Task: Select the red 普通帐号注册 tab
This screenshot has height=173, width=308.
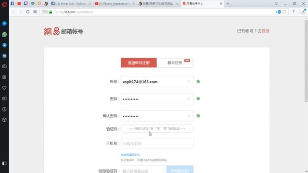Action: pos(139,63)
